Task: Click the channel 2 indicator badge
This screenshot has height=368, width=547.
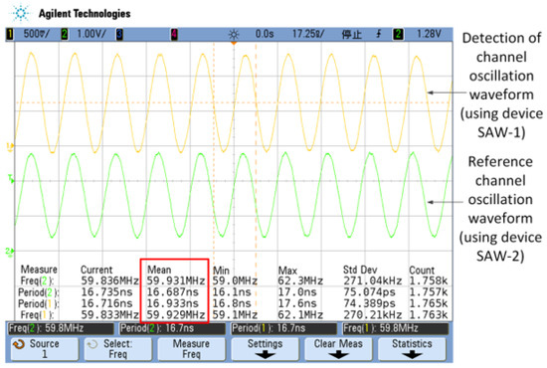Action: pyautogui.click(x=65, y=34)
